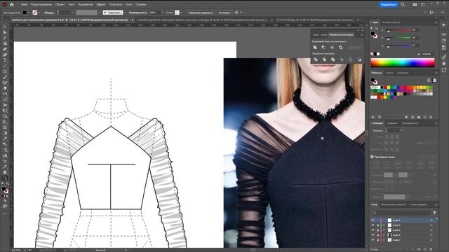
Task: Open search with top-bar magnifier icon
Action: [x=403, y=5]
